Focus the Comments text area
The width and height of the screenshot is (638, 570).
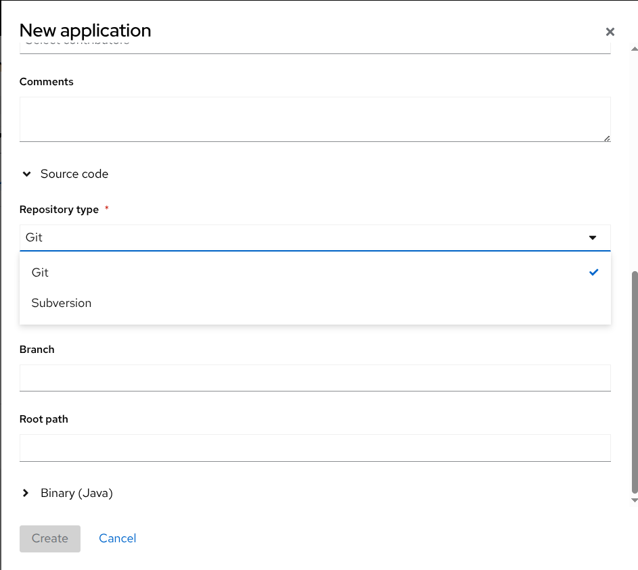[315, 119]
